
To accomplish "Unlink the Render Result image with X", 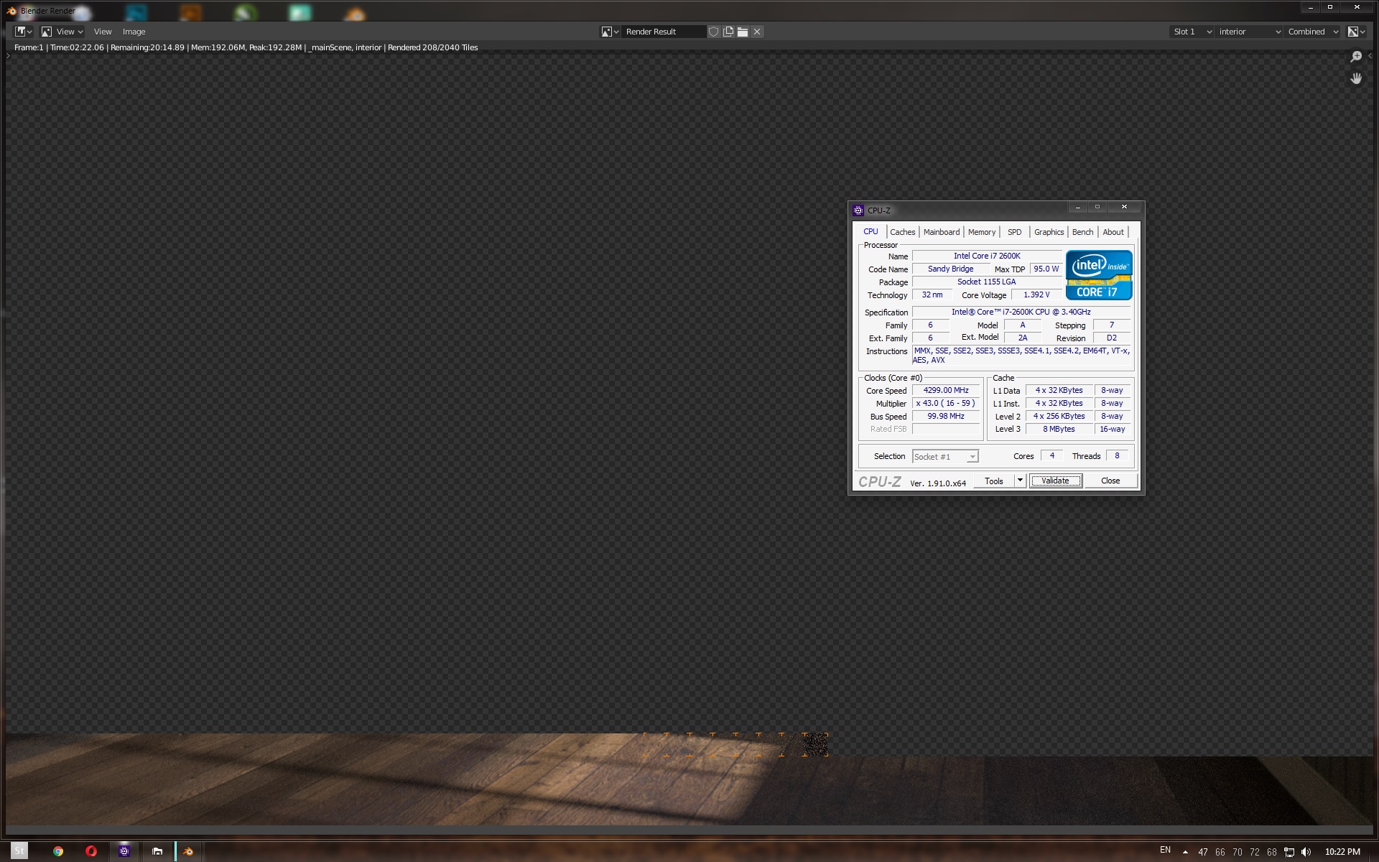I will point(757,32).
